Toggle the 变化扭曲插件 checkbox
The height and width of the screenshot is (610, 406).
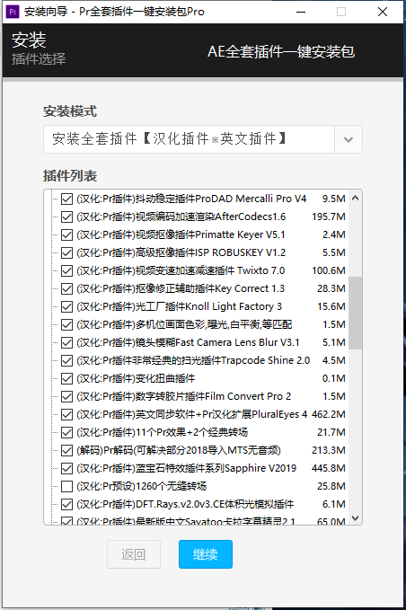(66, 378)
